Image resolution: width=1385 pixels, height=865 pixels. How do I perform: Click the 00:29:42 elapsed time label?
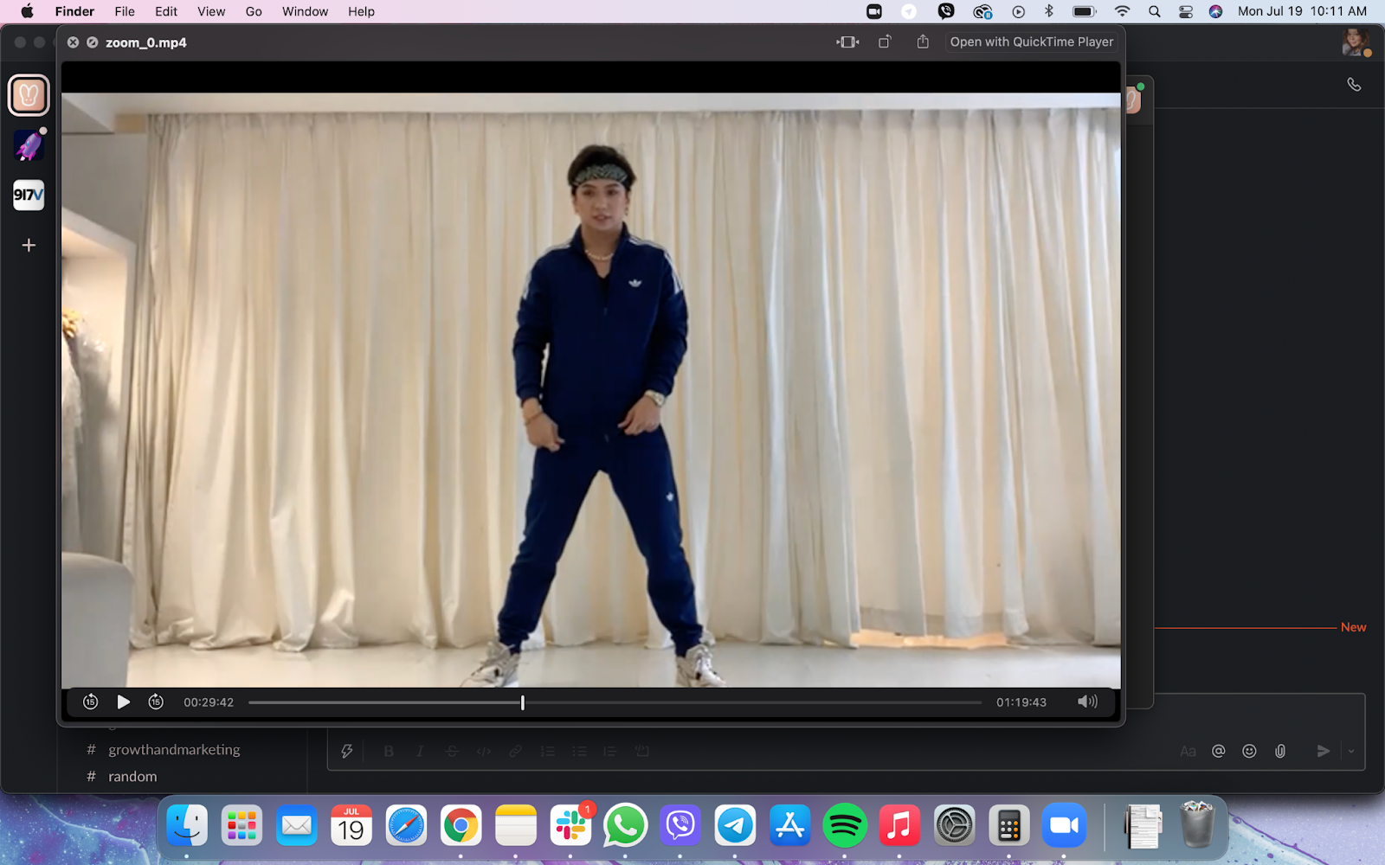point(209,702)
